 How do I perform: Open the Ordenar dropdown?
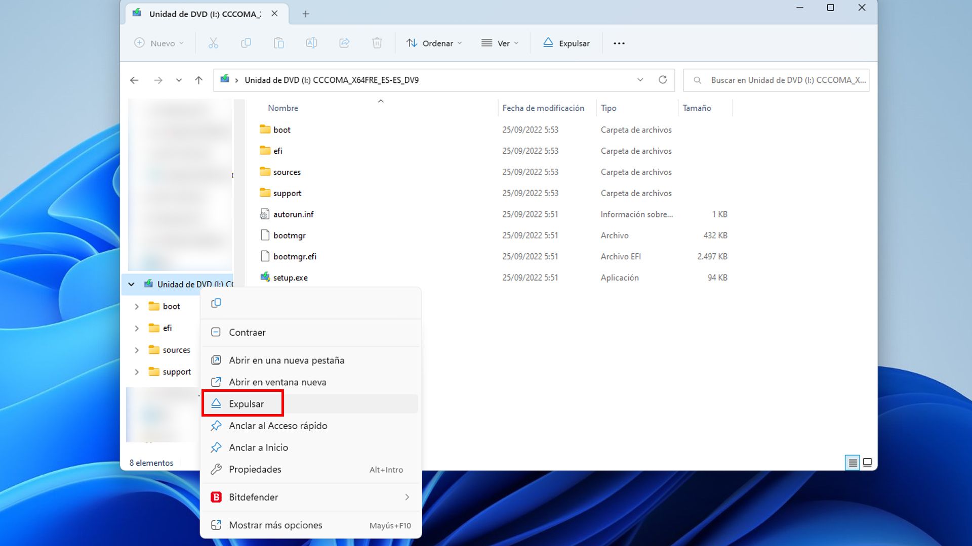pos(434,43)
